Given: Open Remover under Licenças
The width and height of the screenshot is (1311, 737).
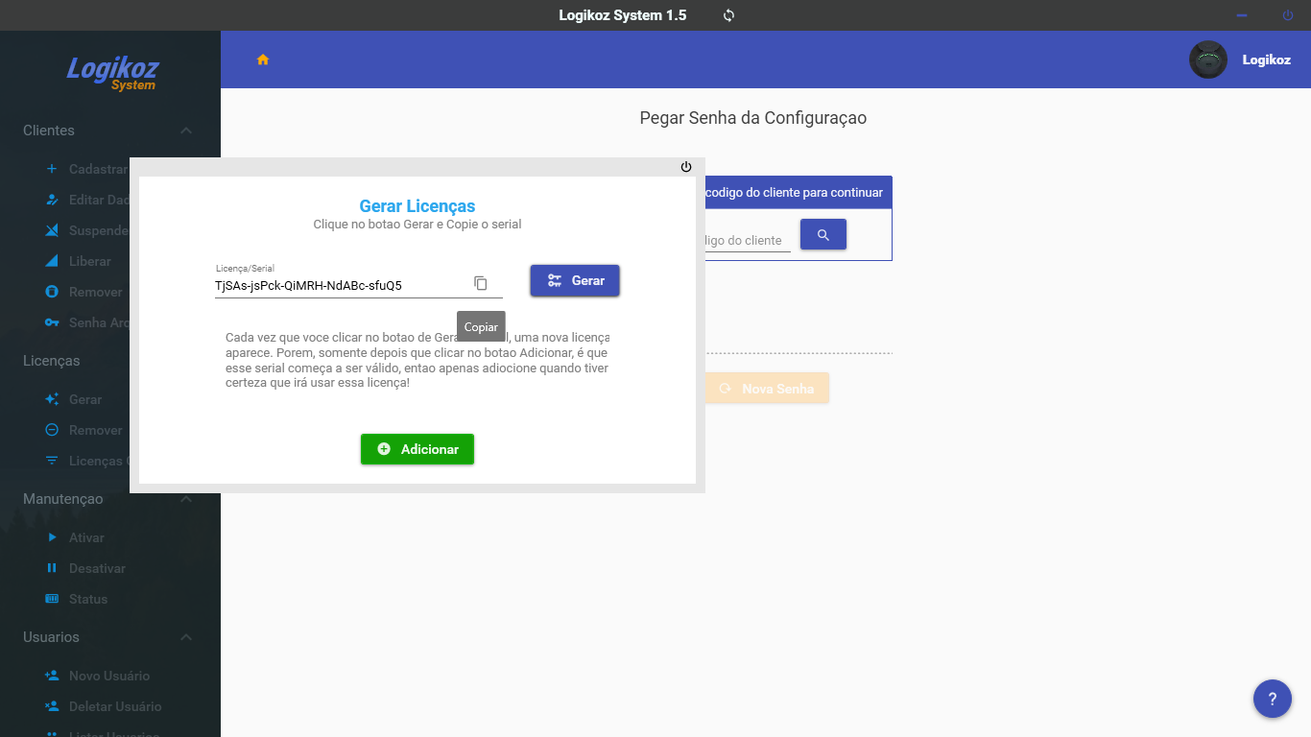Looking at the screenshot, I should 96,430.
